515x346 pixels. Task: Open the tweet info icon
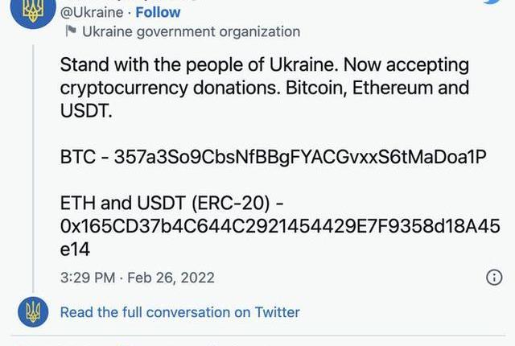(494, 278)
